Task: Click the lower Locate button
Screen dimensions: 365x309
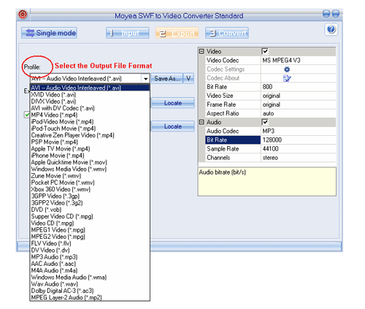Action: pyautogui.click(x=173, y=126)
